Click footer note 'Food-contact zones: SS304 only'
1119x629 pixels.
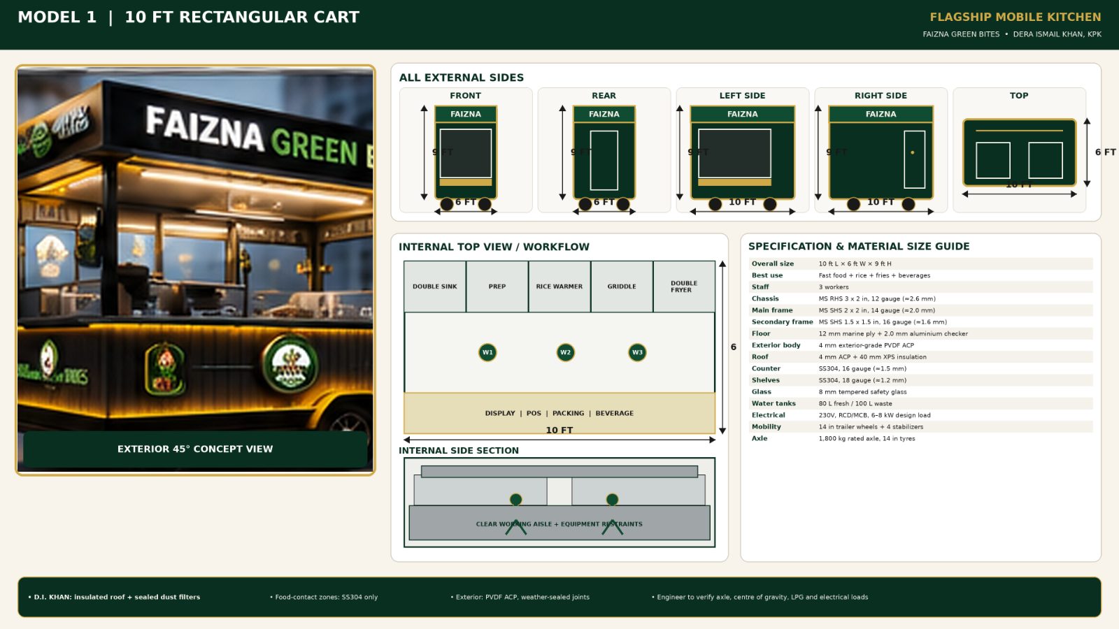click(324, 597)
